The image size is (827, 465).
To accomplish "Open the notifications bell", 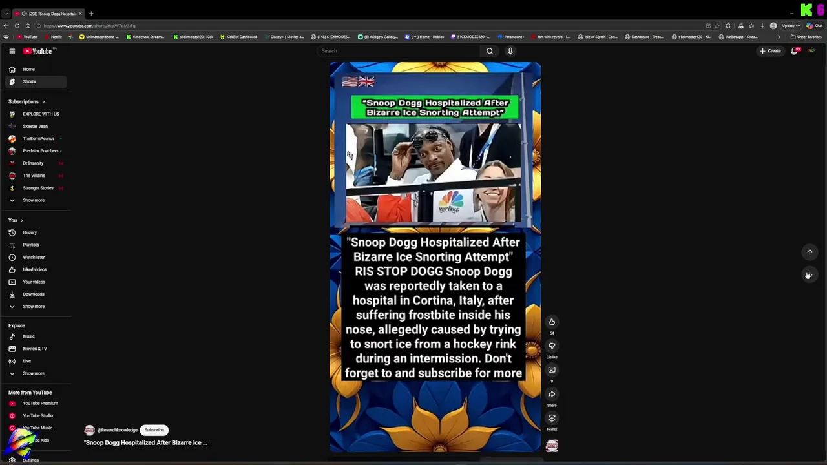I will pyautogui.click(x=795, y=51).
